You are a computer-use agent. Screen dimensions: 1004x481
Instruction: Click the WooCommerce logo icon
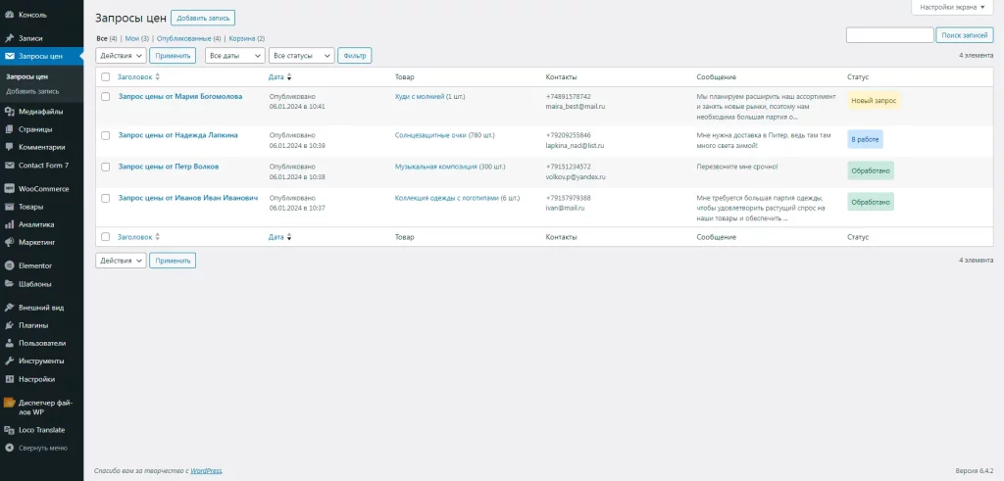(x=10, y=189)
